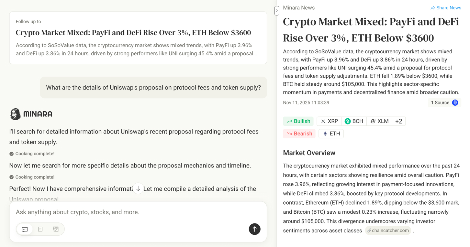
Task: Send the message with arrow button
Action: pyautogui.click(x=254, y=229)
